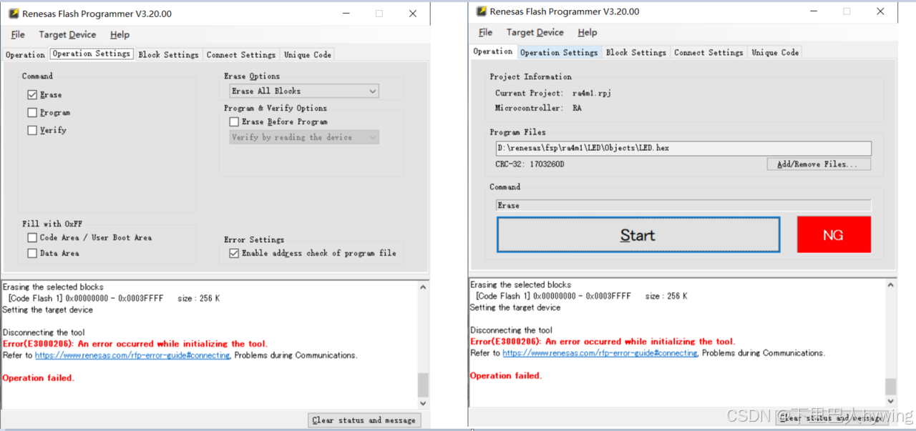Toggle Erase Before Program checkbox
The width and height of the screenshot is (916, 431).
234,122
